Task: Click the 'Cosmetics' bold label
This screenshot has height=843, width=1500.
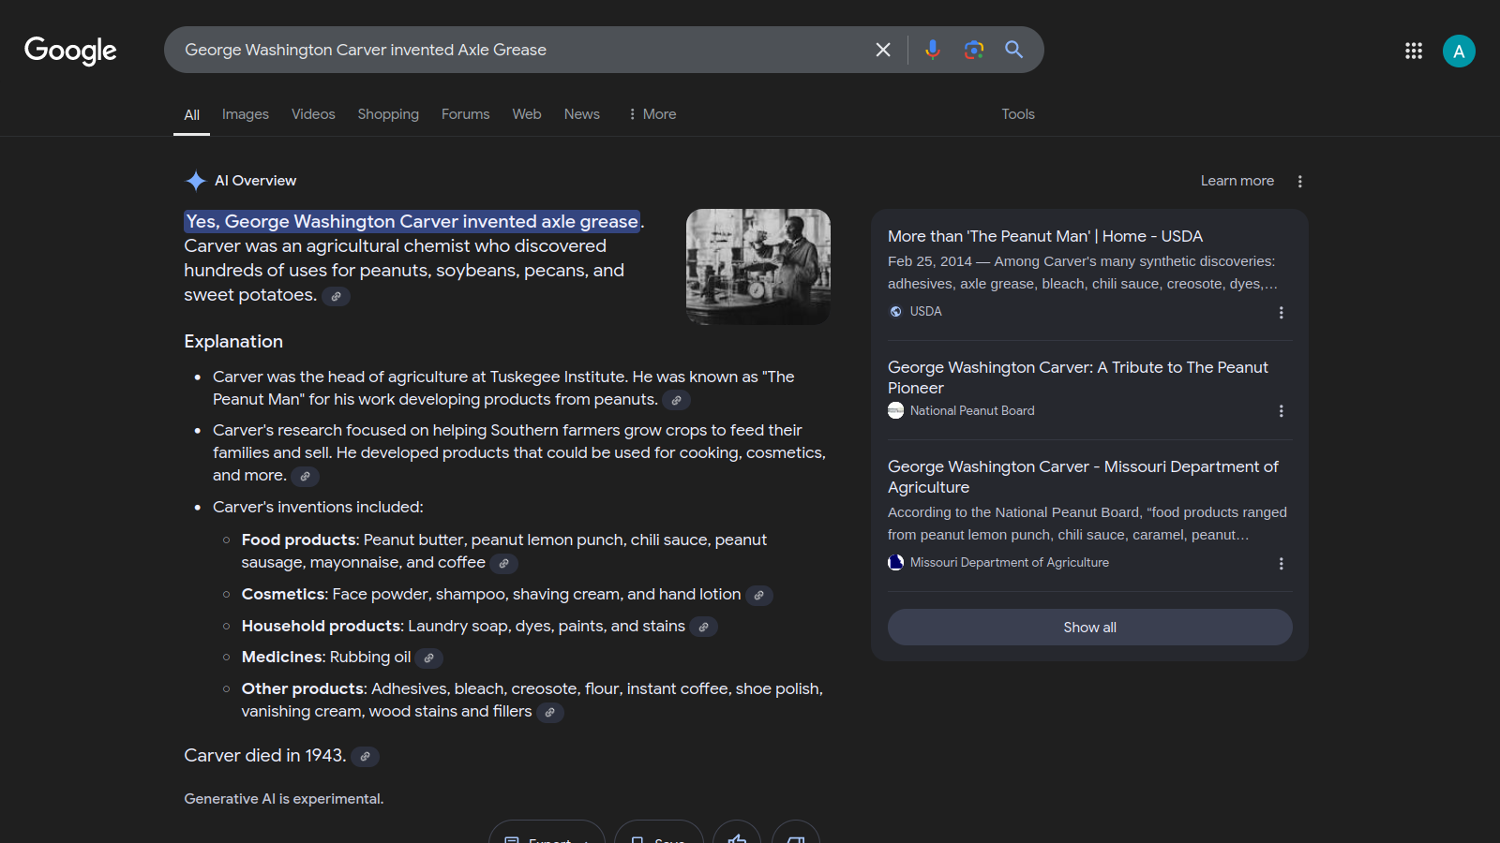Action: [283, 595]
